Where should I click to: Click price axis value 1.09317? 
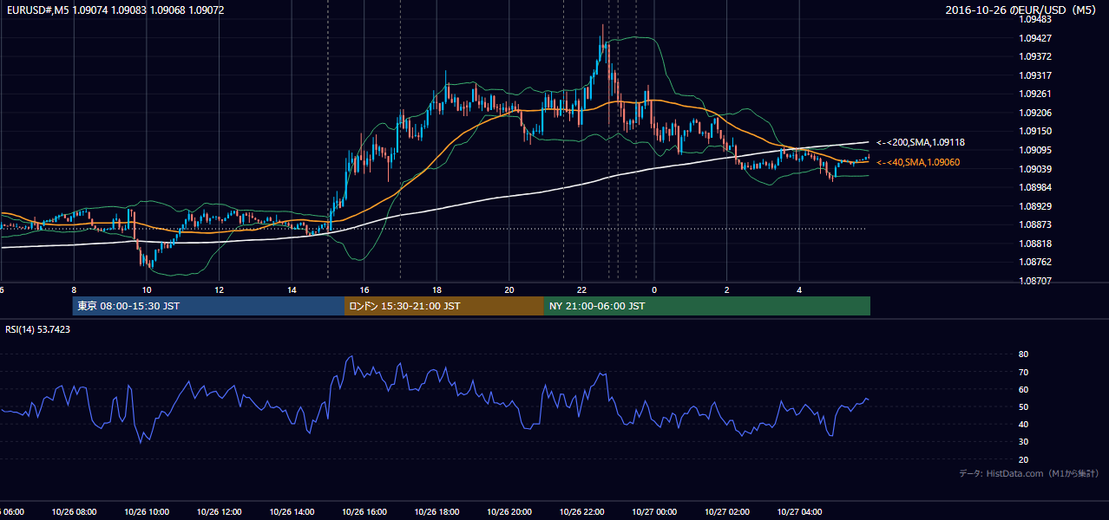[x=1035, y=75]
